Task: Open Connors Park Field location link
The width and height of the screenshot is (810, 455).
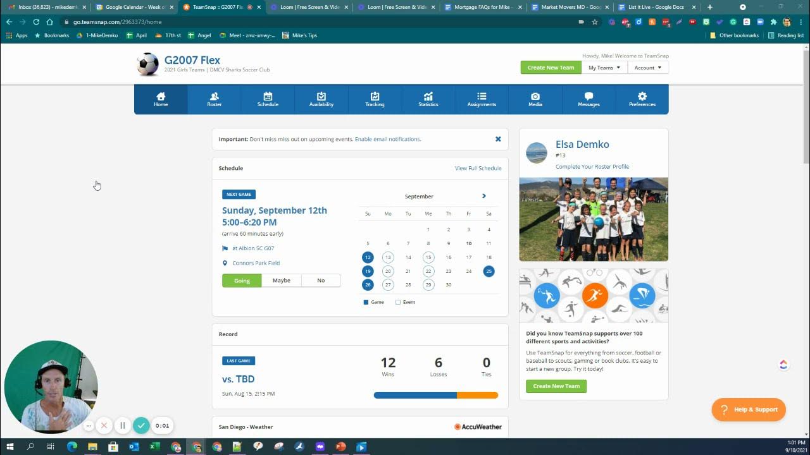Action: coord(256,263)
